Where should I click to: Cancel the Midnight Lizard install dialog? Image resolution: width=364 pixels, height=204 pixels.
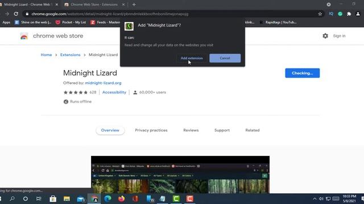tap(225, 58)
